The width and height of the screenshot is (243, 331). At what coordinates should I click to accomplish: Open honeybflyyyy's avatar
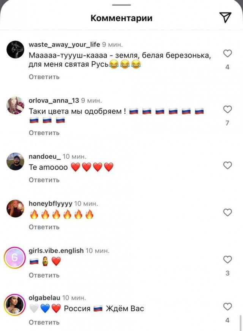pyautogui.click(x=15, y=208)
